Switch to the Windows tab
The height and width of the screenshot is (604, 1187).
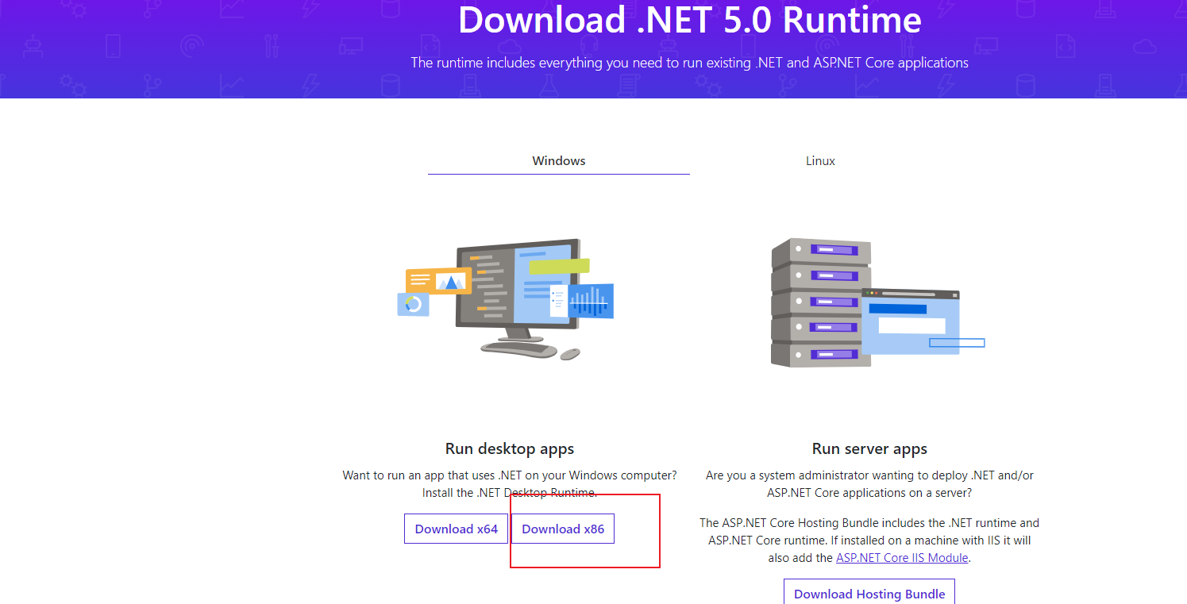click(x=559, y=160)
